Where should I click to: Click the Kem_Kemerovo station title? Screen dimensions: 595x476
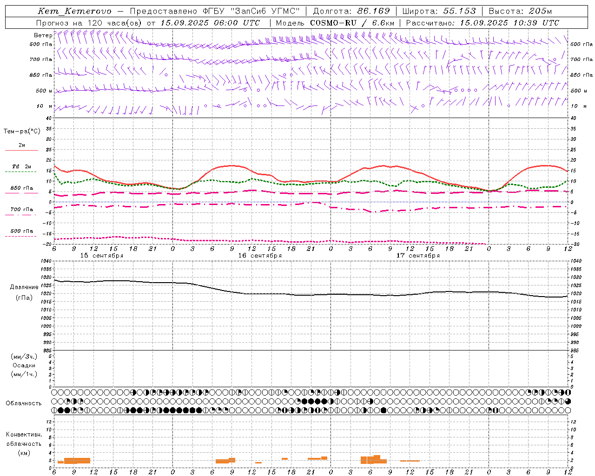(74, 11)
